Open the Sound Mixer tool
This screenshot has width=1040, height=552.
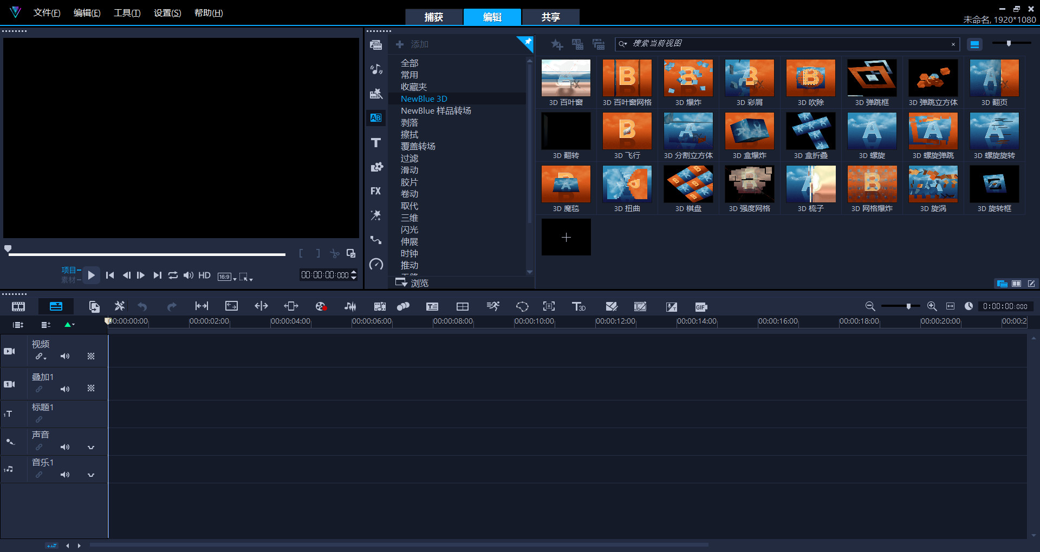click(x=350, y=307)
